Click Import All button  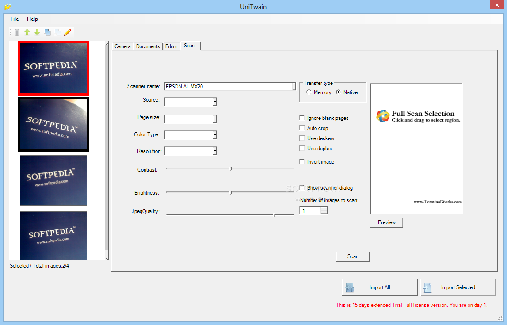380,287
